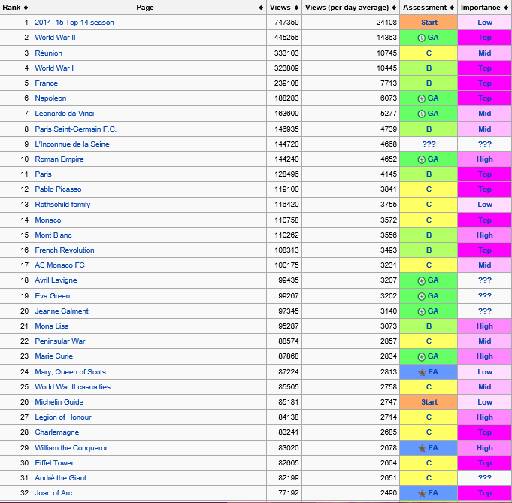
Task: Open the Marie Curie page link
Action: (x=54, y=356)
